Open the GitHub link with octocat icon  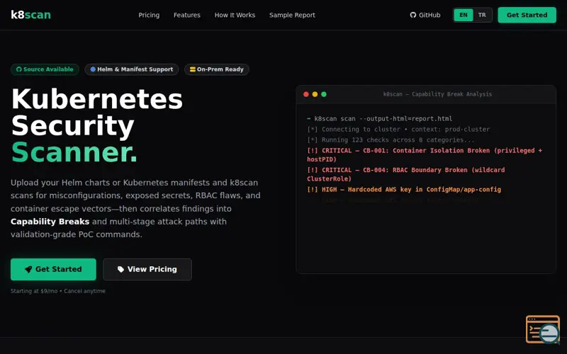click(x=425, y=15)
